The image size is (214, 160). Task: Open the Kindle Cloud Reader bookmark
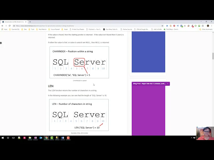[x=77, y=29]
